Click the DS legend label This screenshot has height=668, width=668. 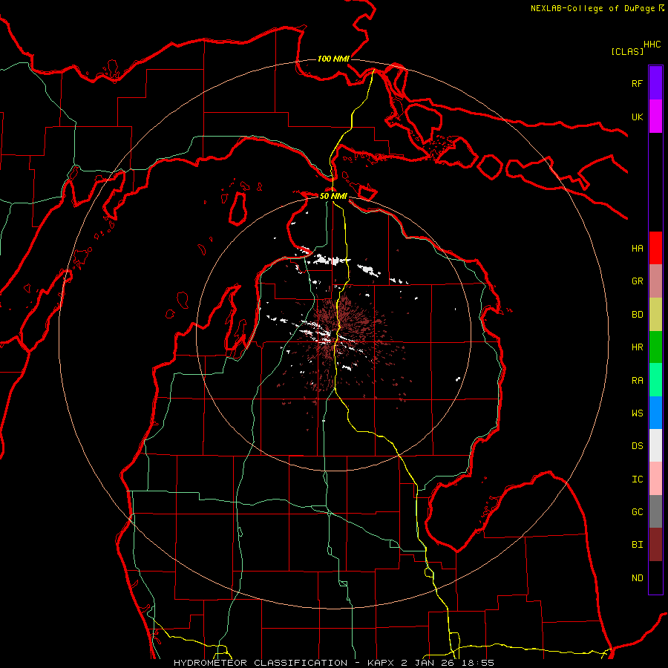click(x=637, y=446)
